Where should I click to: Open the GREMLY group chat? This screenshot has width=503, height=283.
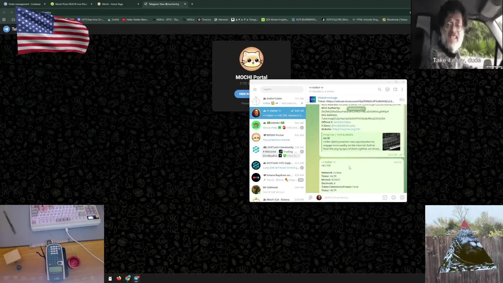pos(277,125)
